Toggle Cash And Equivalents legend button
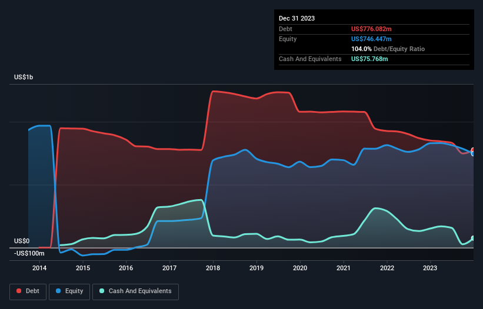Viewport: 483px width, 309px height. [135, 291]
